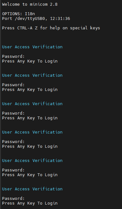
Task: Click the fourth 'User Access Verification' heading
Action: [x=32, y=132]
